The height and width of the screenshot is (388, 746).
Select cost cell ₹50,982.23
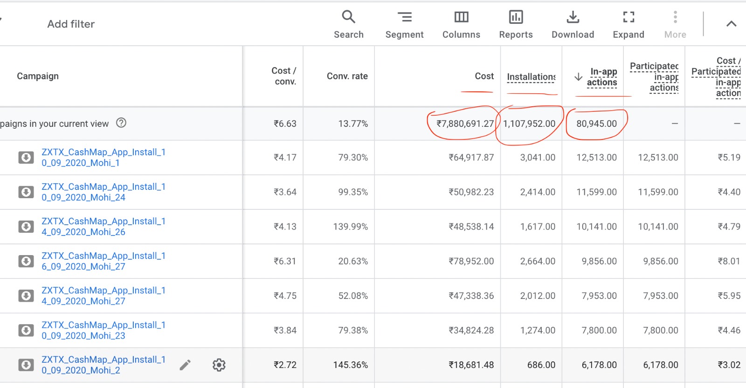coord(471,192)
